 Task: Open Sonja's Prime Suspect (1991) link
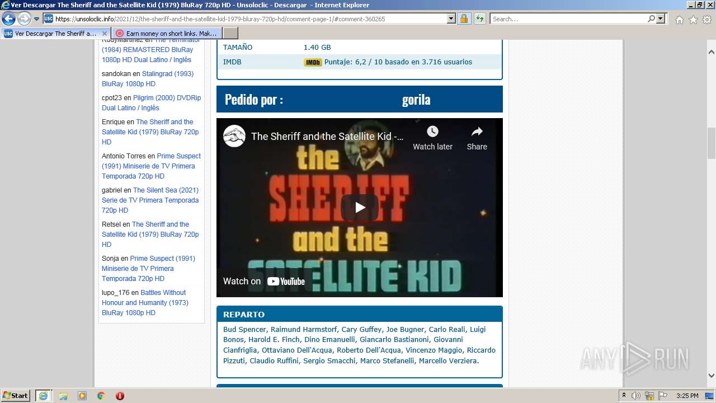click(x=148, y=269)
